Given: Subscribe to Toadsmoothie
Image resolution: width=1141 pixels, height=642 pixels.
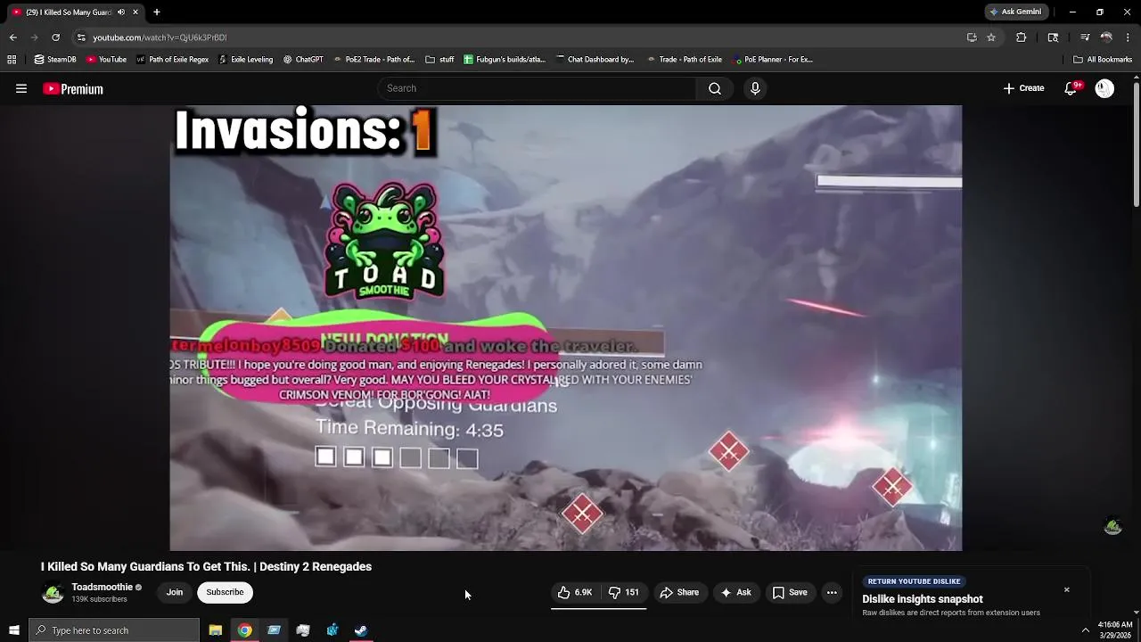Looking at the screenshot, I should pyautogui.click(x=225, y=592).
